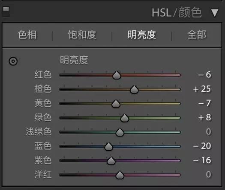
Task: Collapse the HSL/颜色 panel triangle
Action: click(215, 13)
